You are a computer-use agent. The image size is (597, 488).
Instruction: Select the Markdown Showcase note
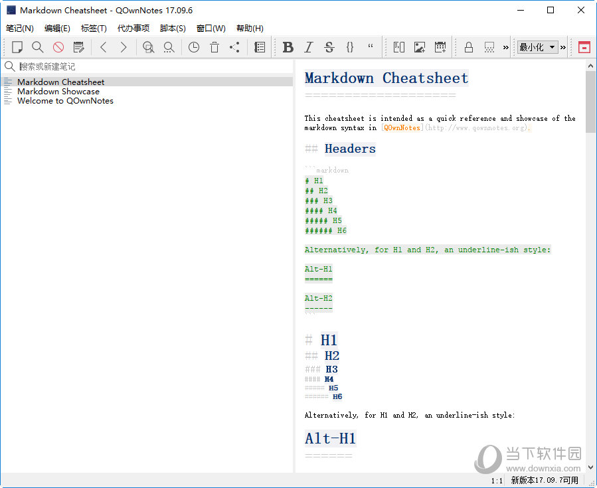tap(147, 92)
